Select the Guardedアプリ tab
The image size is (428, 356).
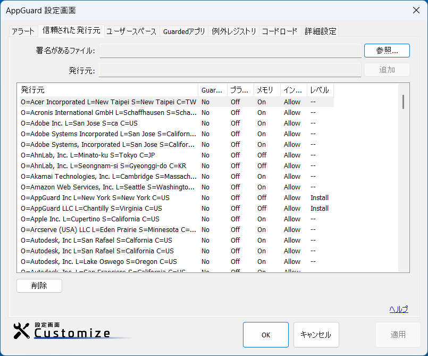184,31
